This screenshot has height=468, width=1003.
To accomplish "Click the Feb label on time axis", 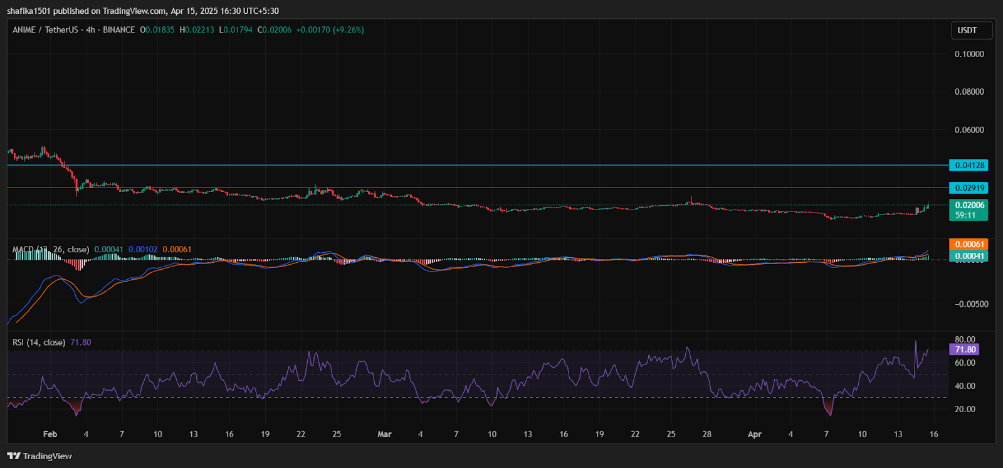I will pos(50,434).
